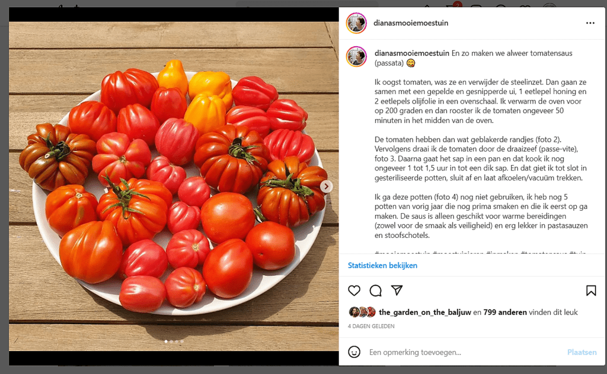Click the tomato plate photo
The width and height of the screenshot is (607, 374).
tap(174, 186)
